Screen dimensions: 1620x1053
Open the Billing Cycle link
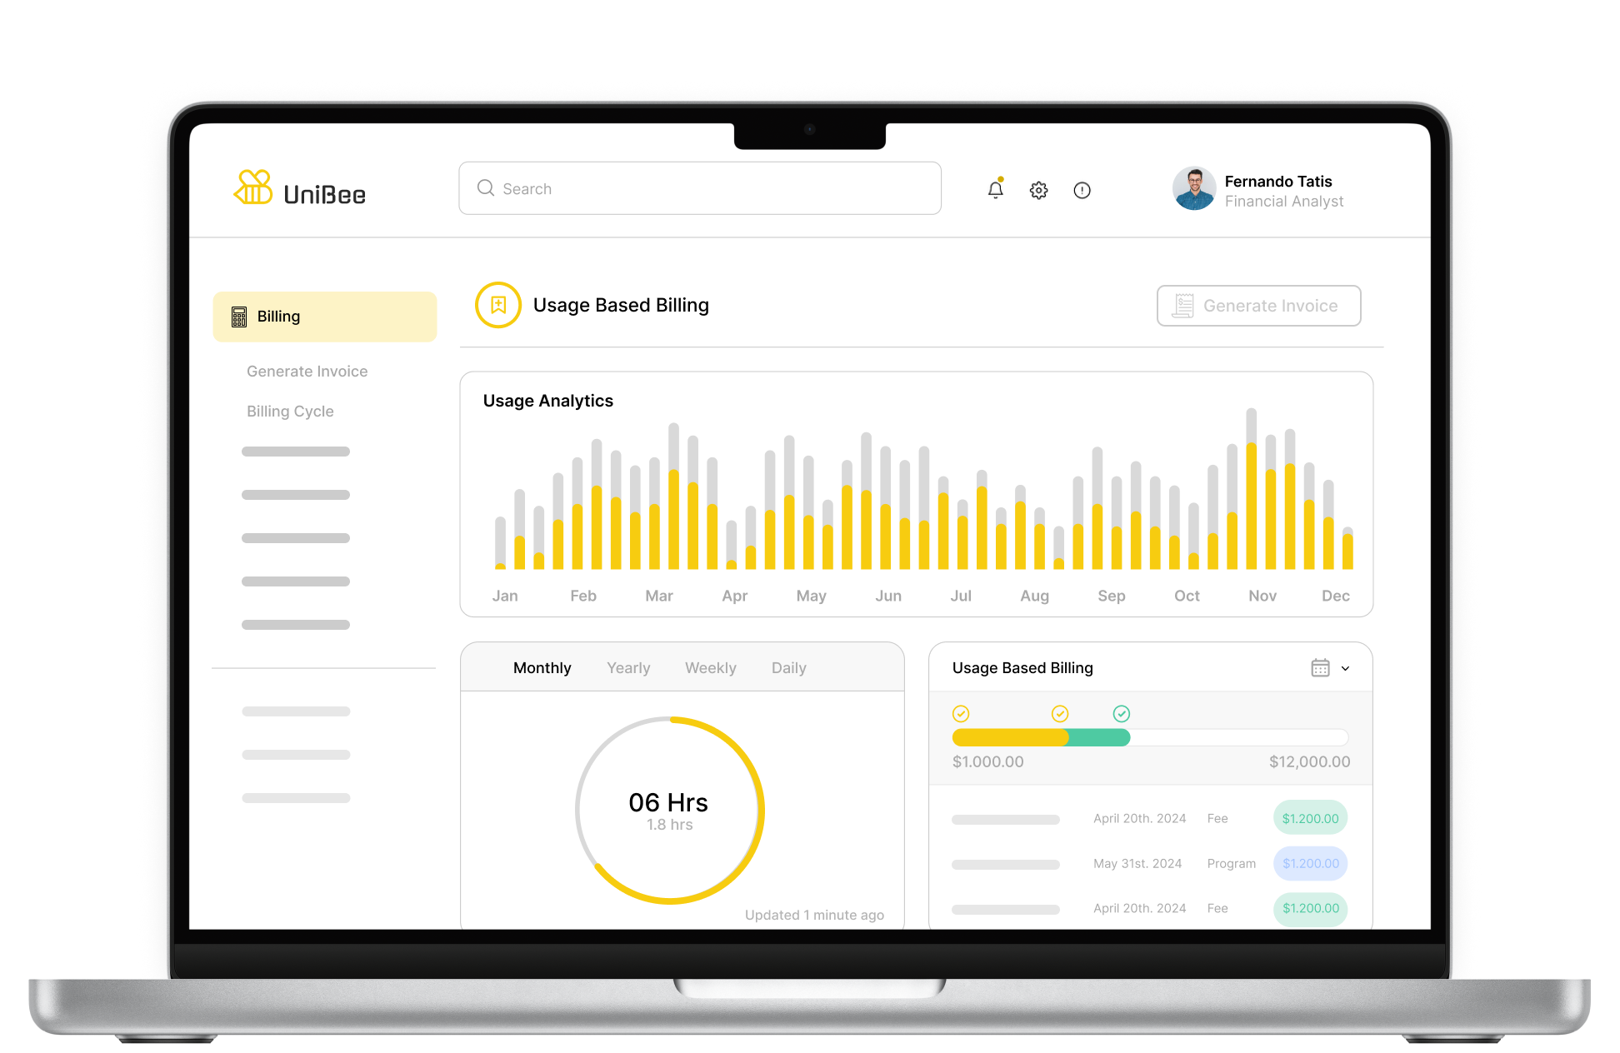290,411
